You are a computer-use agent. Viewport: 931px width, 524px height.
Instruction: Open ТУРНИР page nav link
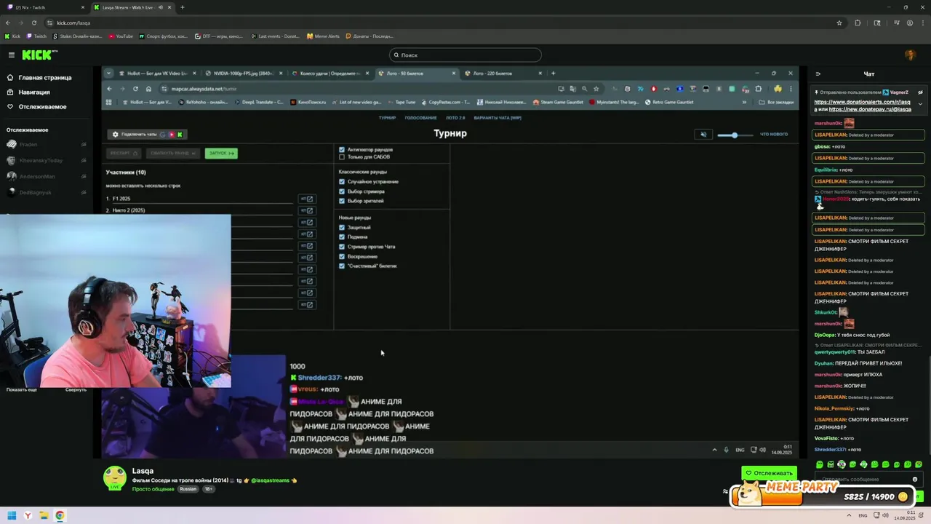[x=387, y=118]
